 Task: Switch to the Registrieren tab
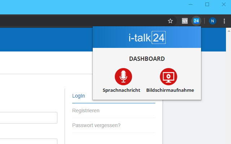coord(86,111)
